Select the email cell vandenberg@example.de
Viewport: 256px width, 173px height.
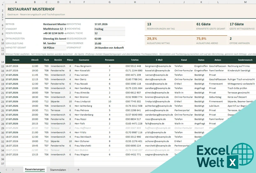click(x=159, y=115)
